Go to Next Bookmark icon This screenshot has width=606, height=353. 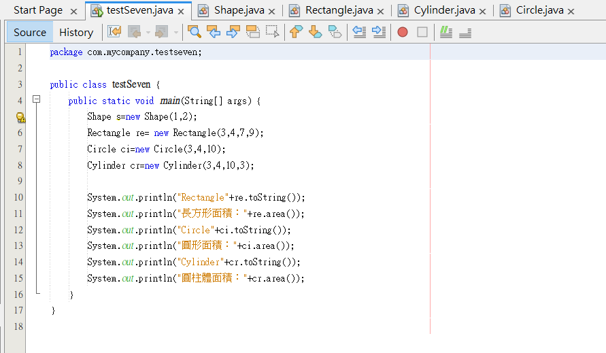316,32
